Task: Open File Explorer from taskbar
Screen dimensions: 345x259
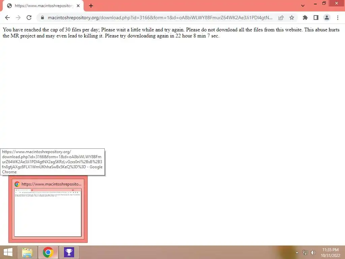Action: pyautogui.click(x=27, y=252)
